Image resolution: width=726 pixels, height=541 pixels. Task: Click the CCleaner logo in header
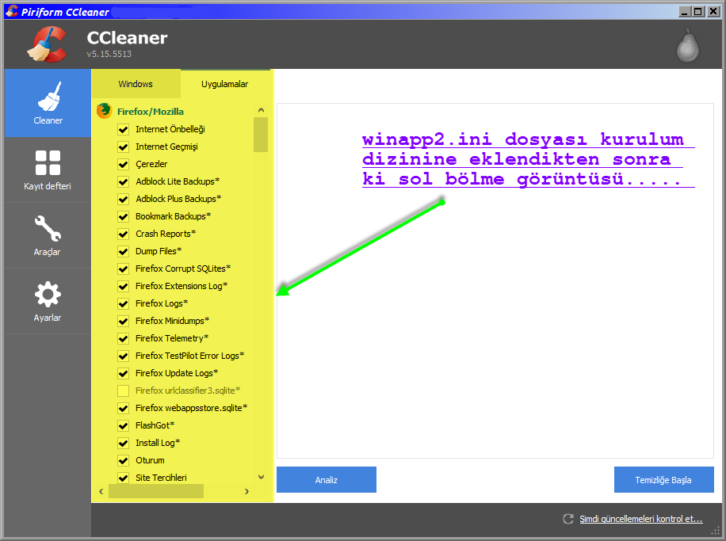coord(47,44)
